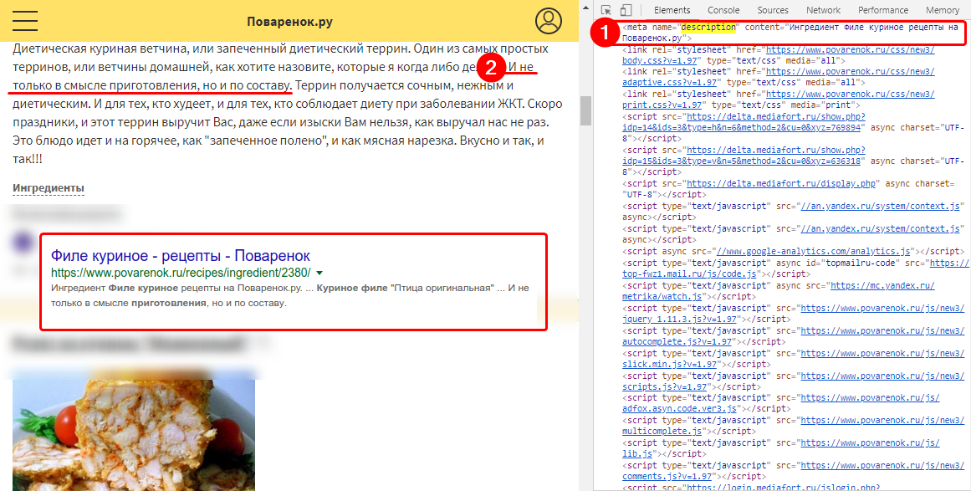Open the Network tab
Screen dimensions: 971x491
[823, 10]
